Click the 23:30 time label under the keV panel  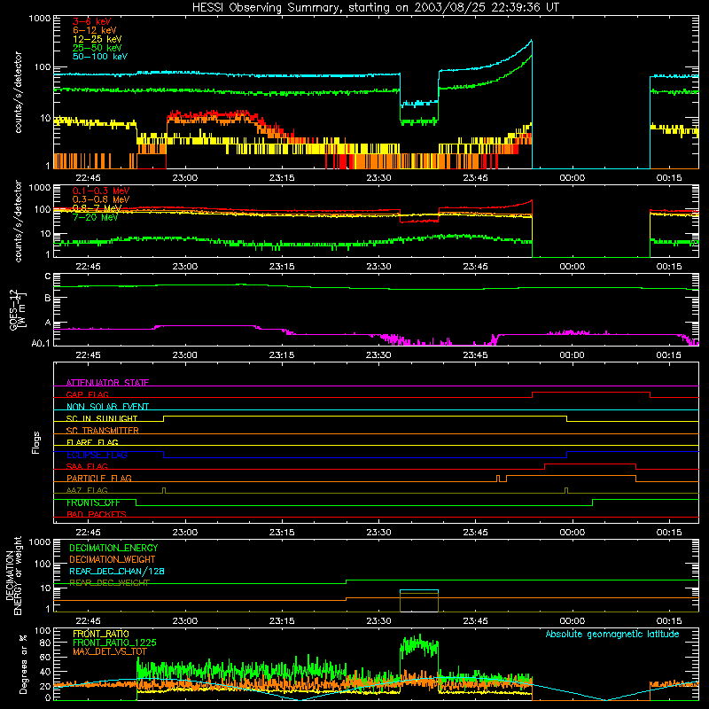(x=379, y=178)
